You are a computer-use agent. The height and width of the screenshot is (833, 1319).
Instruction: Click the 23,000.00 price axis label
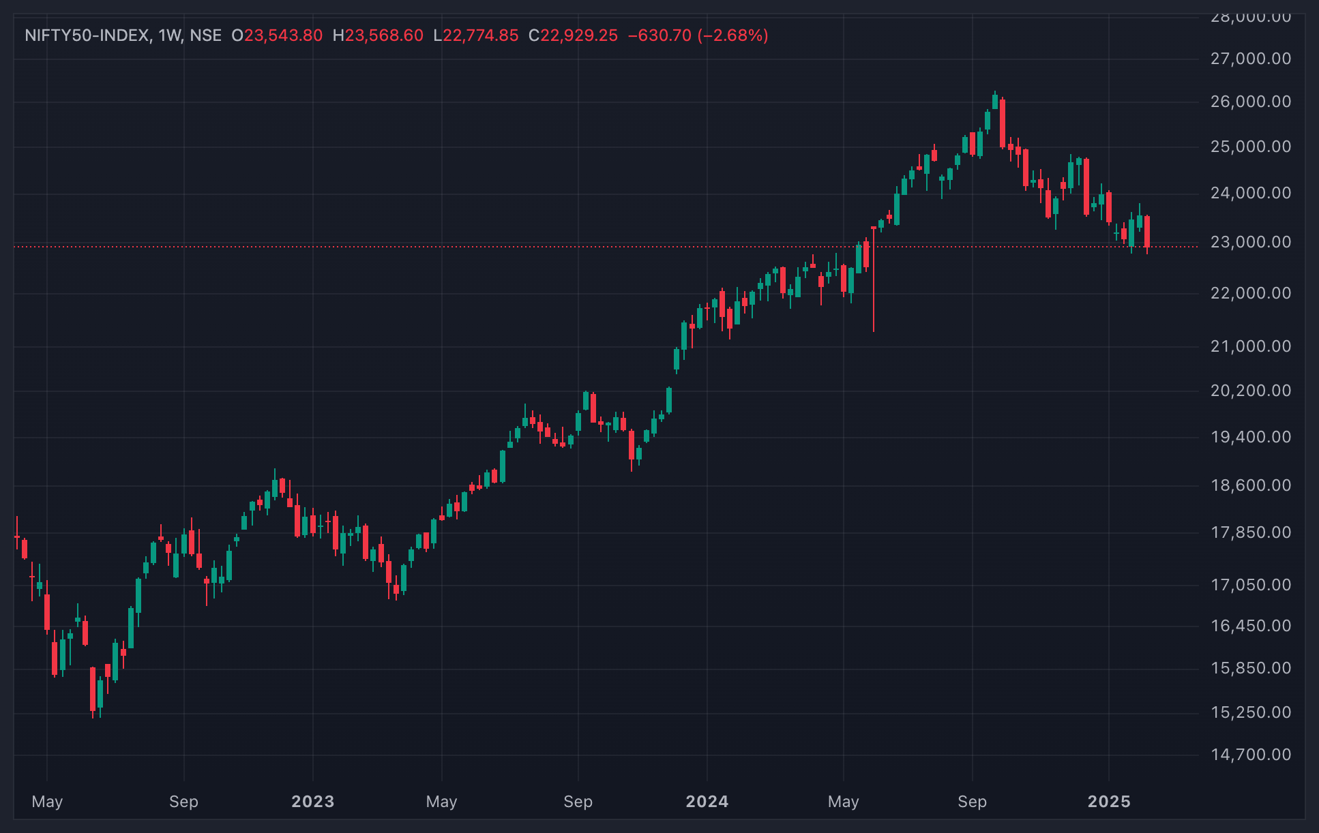(x=1251, y=243)
